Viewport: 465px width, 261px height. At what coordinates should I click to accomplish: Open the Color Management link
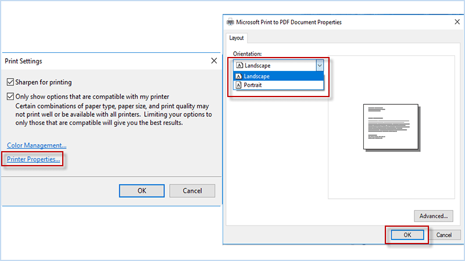37,145
